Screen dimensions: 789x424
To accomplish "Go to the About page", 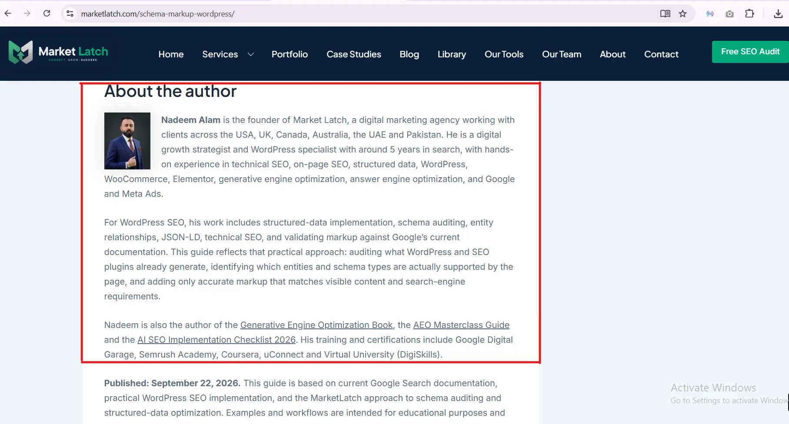I will (x=613, y=54).
